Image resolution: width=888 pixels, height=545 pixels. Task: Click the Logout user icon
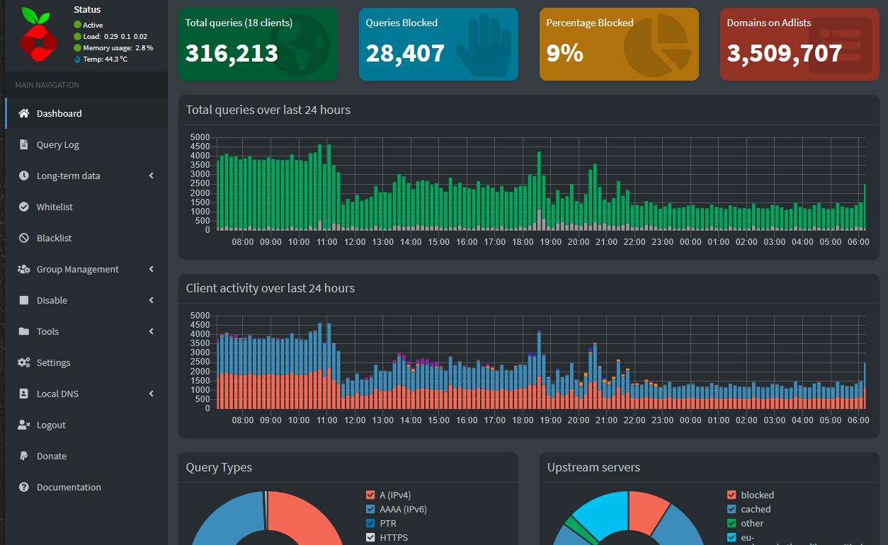click(21, 425)
